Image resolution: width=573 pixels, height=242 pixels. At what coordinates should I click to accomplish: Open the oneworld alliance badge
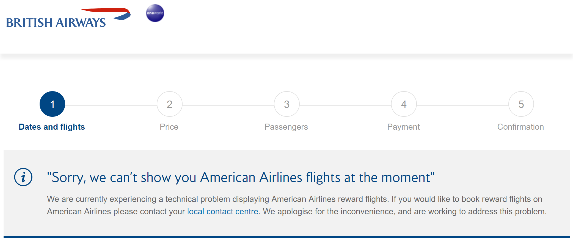155,13
